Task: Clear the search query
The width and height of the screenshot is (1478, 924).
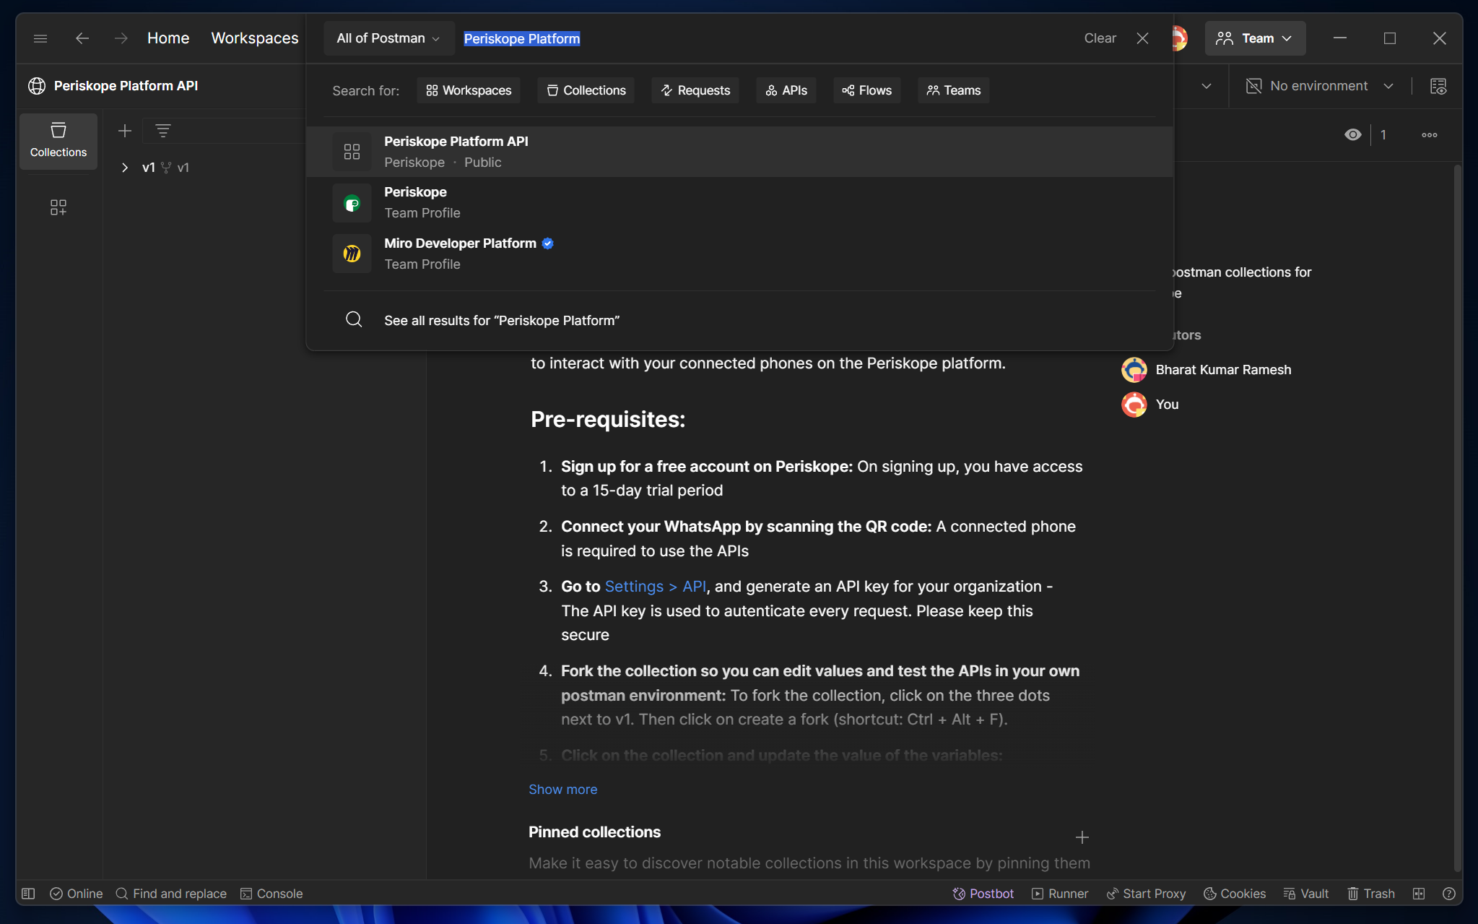Action: [1100, 38]
